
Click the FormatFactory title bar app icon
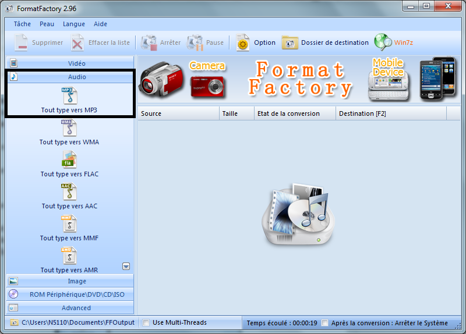click(10, 8)
